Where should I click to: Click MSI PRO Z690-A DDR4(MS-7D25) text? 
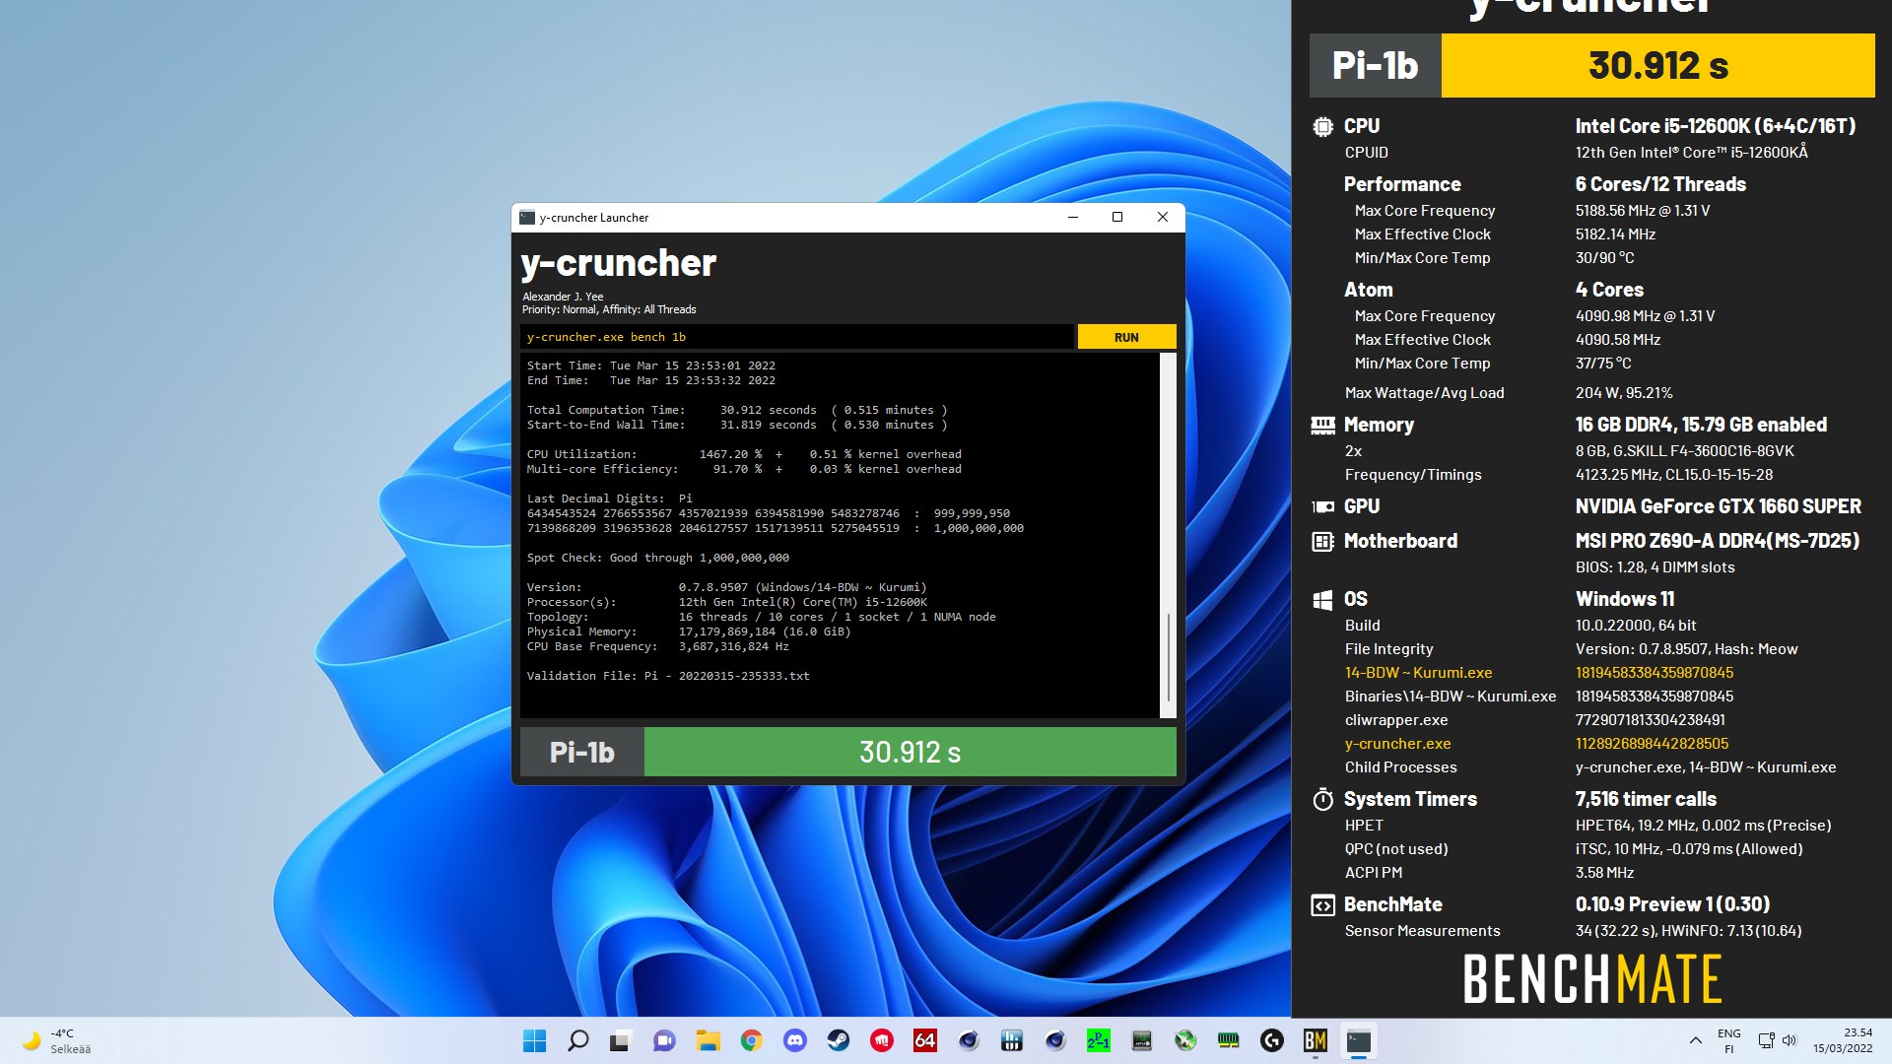click(1717, 541)
